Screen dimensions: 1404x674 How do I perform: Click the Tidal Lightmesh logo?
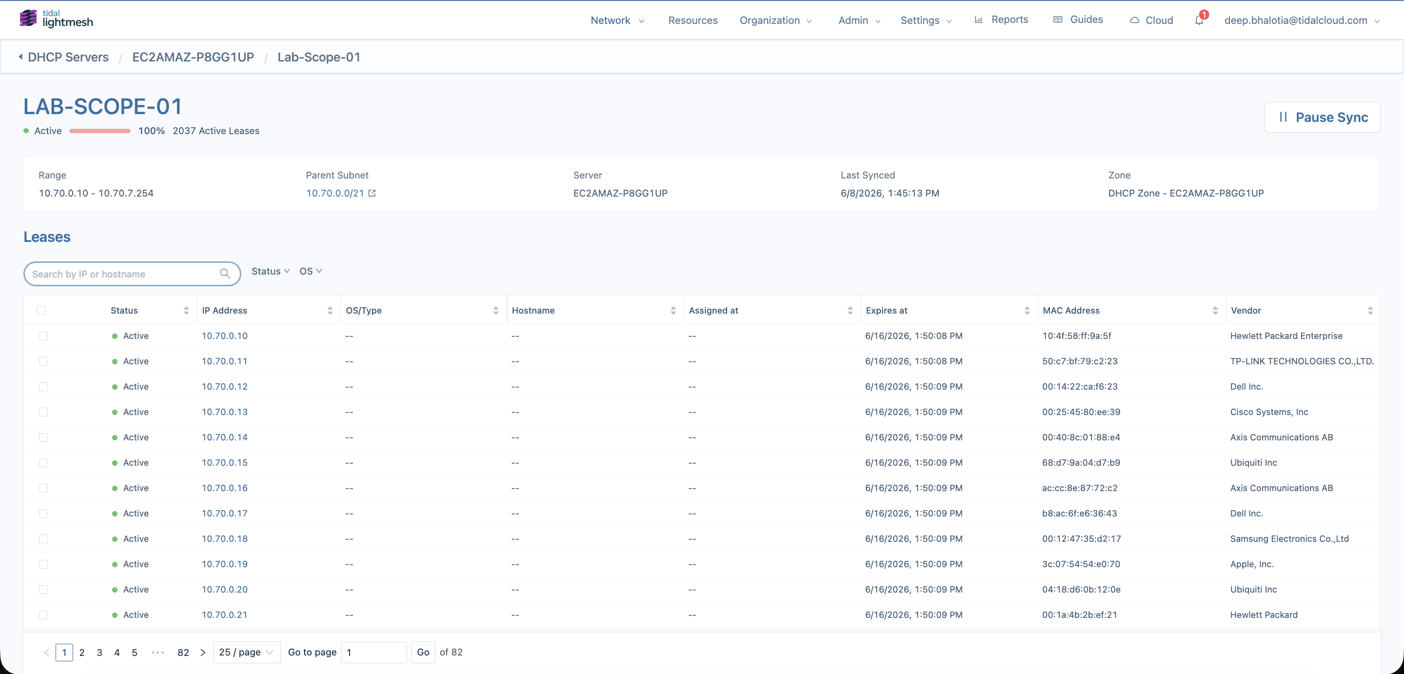[x=56, y=19]
